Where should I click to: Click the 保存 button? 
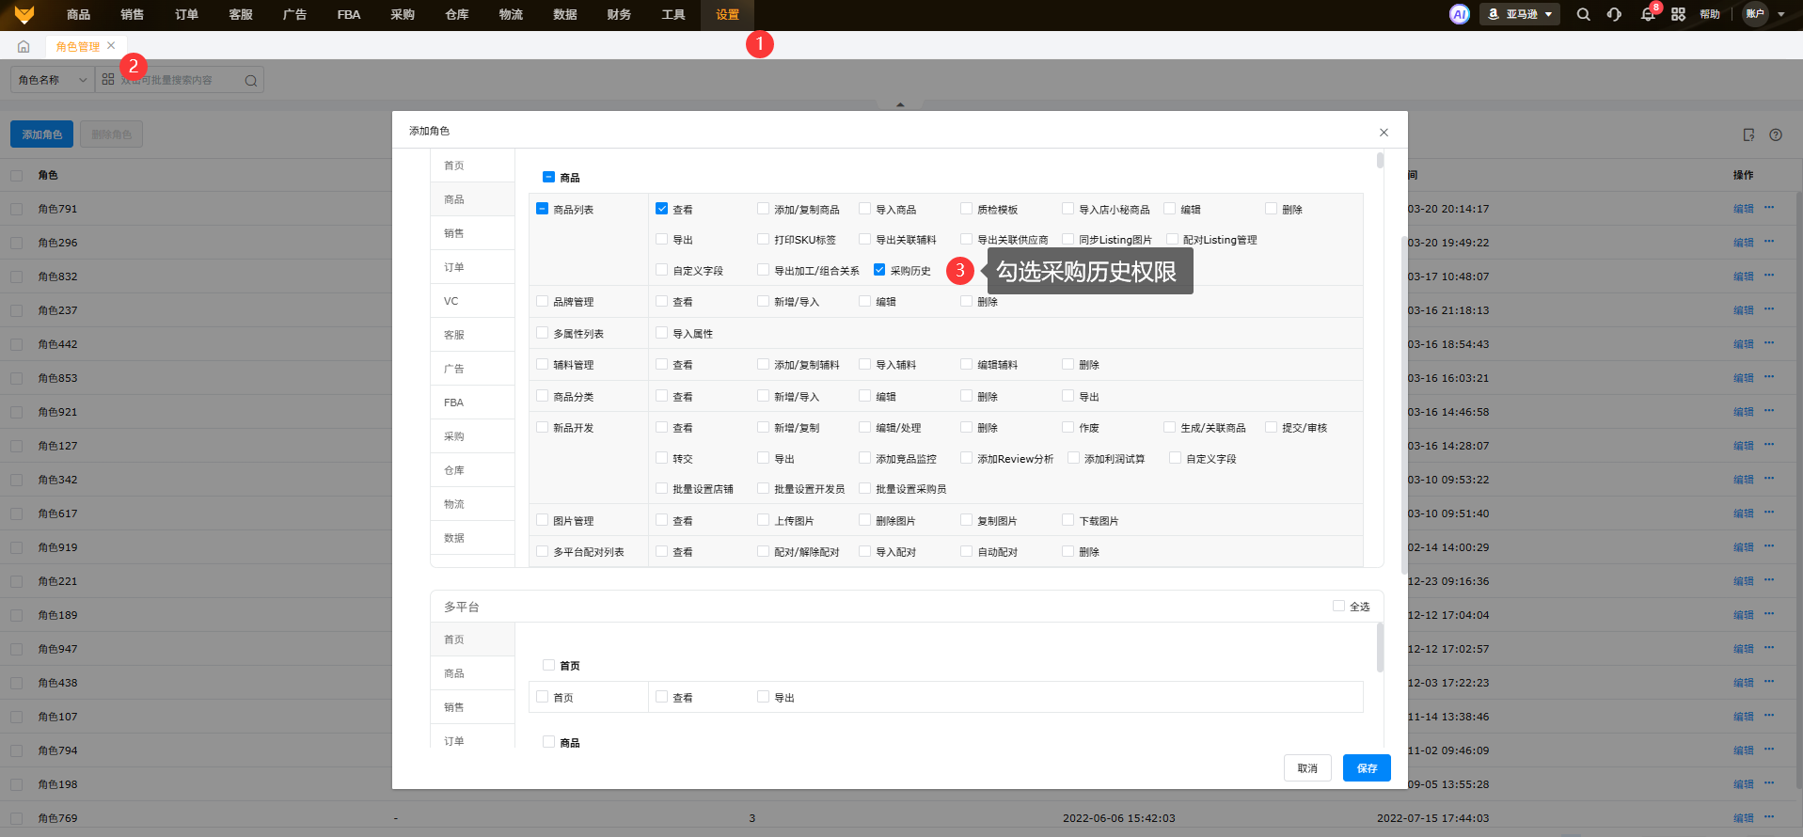(x=1366, y=768)
